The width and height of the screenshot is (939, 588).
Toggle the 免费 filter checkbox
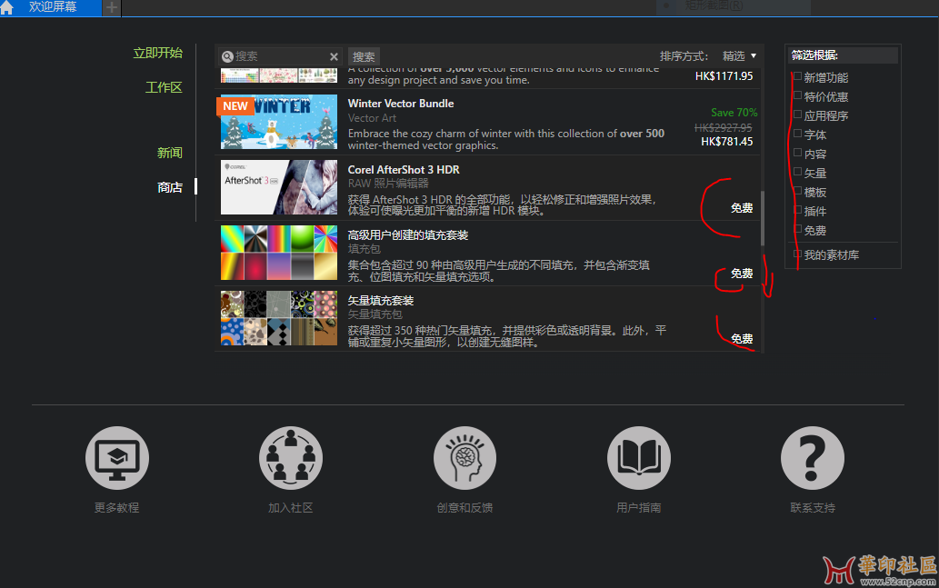coord(798,229)
